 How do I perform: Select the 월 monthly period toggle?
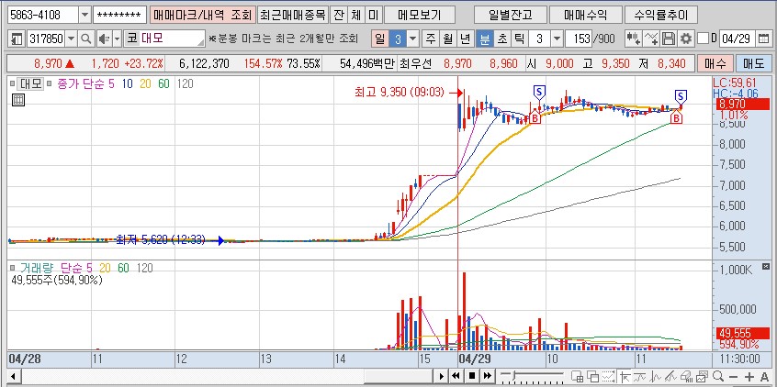(448, 39)
